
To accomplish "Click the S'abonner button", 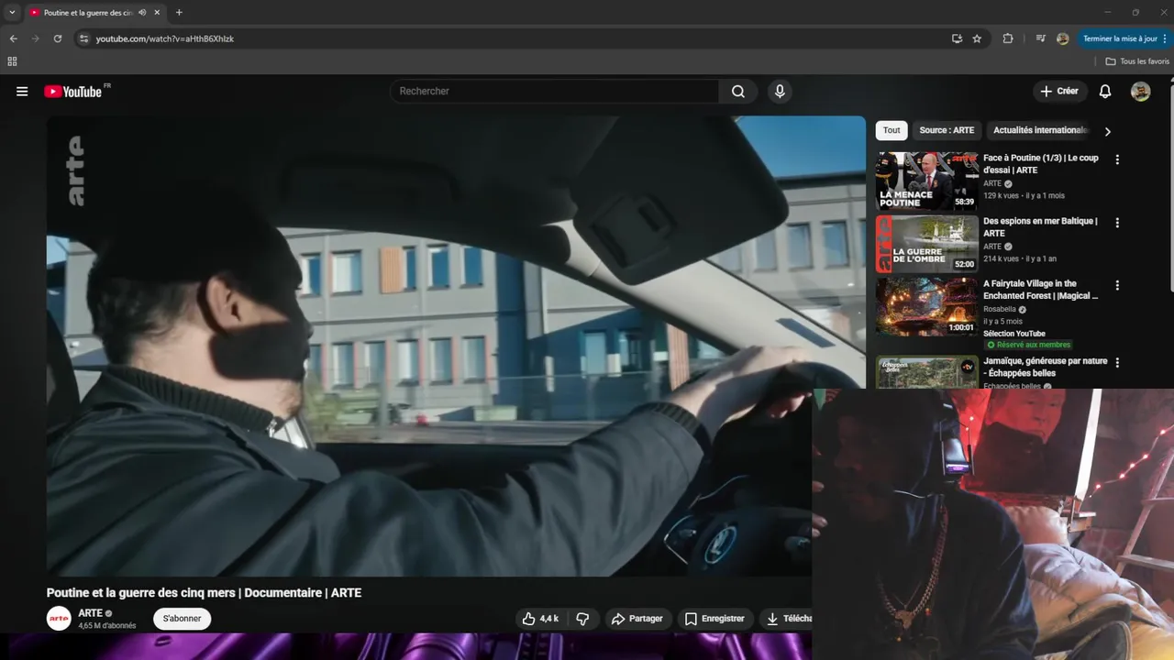I will [x=182, y=619].
